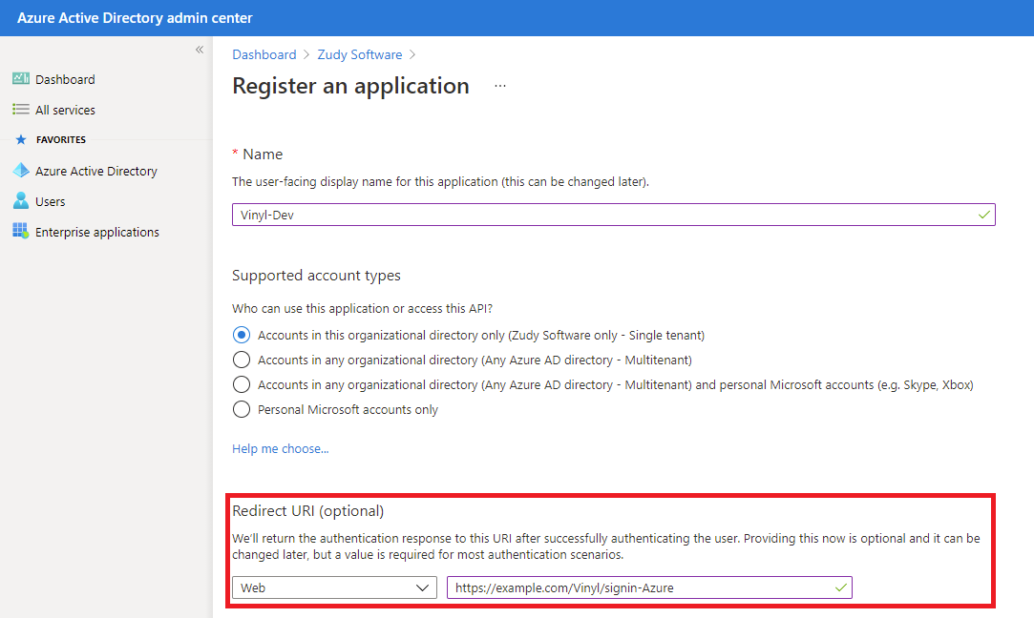The height and width of the screenshot is (618, 1034).
Task: Select single tenant organizational directory option
Action: point(242,336)
